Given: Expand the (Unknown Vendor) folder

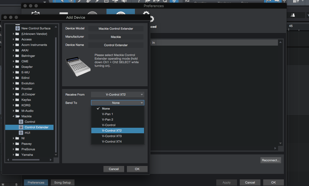Looking at the screenshot, I should point(14,34).
